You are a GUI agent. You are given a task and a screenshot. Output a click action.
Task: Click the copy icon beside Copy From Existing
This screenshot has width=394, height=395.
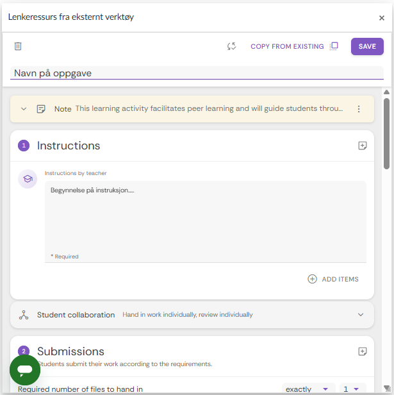click(x=334, y=46)
